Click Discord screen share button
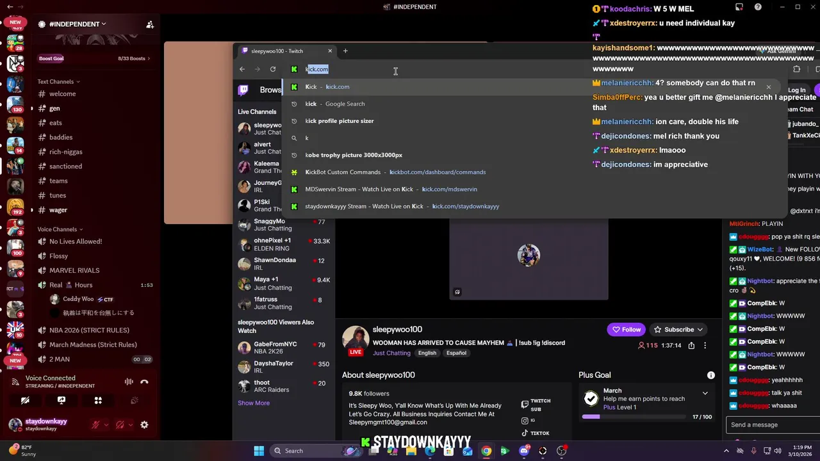Image resolution: width=820 pixels, height=461 pixels. click(x=61, y=400)
